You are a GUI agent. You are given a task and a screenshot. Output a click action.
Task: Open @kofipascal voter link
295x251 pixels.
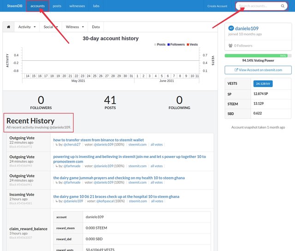click(x=105, y=201)
